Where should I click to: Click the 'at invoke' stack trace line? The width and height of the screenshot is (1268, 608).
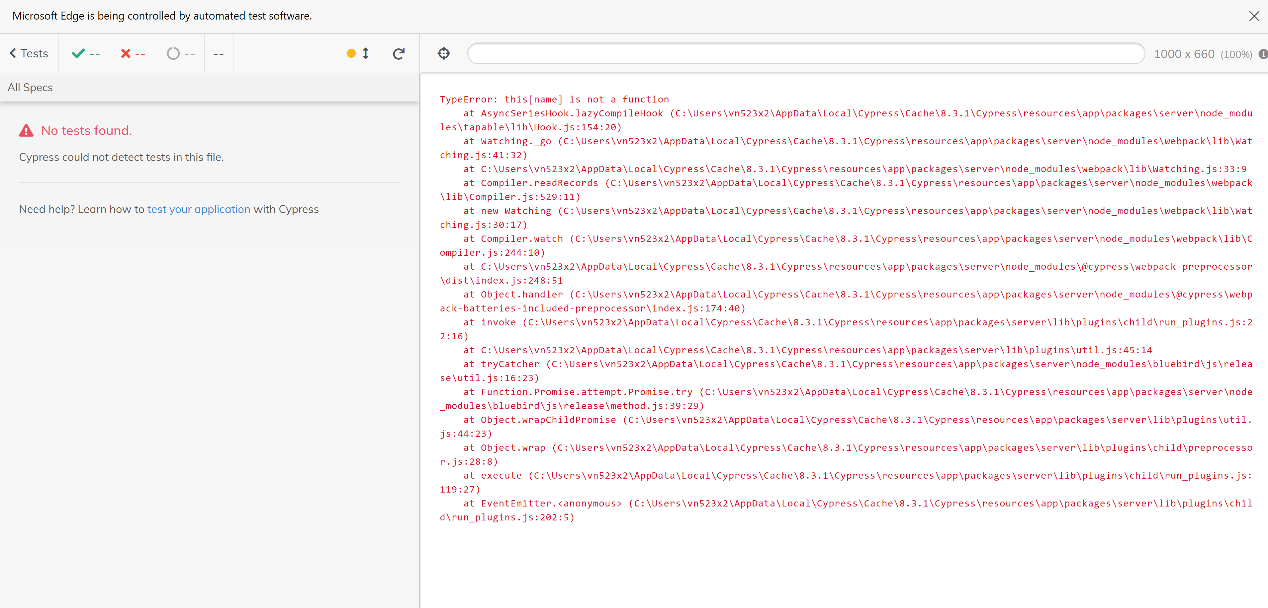pyautogui.click(x=846, y=329)
